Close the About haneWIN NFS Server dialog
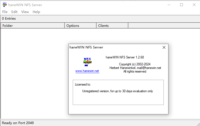 pos(164,47)
